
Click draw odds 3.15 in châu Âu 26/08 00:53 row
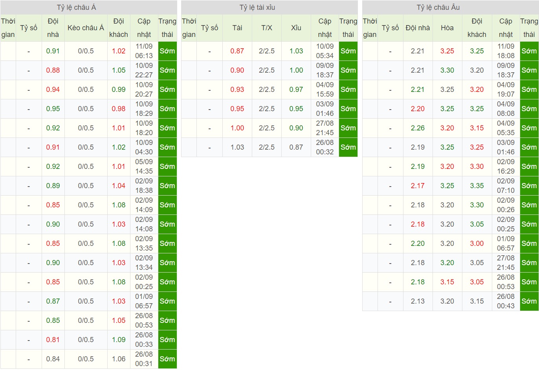(447, 282)
